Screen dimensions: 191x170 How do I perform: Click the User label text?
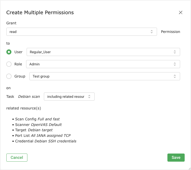point(19,52)
